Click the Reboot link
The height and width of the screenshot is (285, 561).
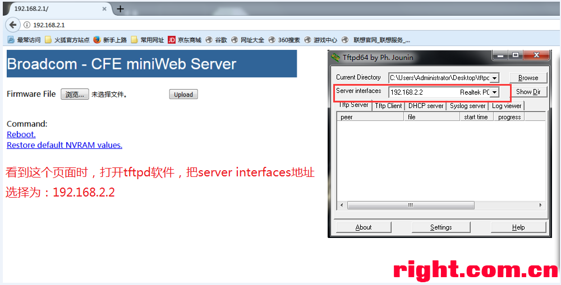pos(21,134)
